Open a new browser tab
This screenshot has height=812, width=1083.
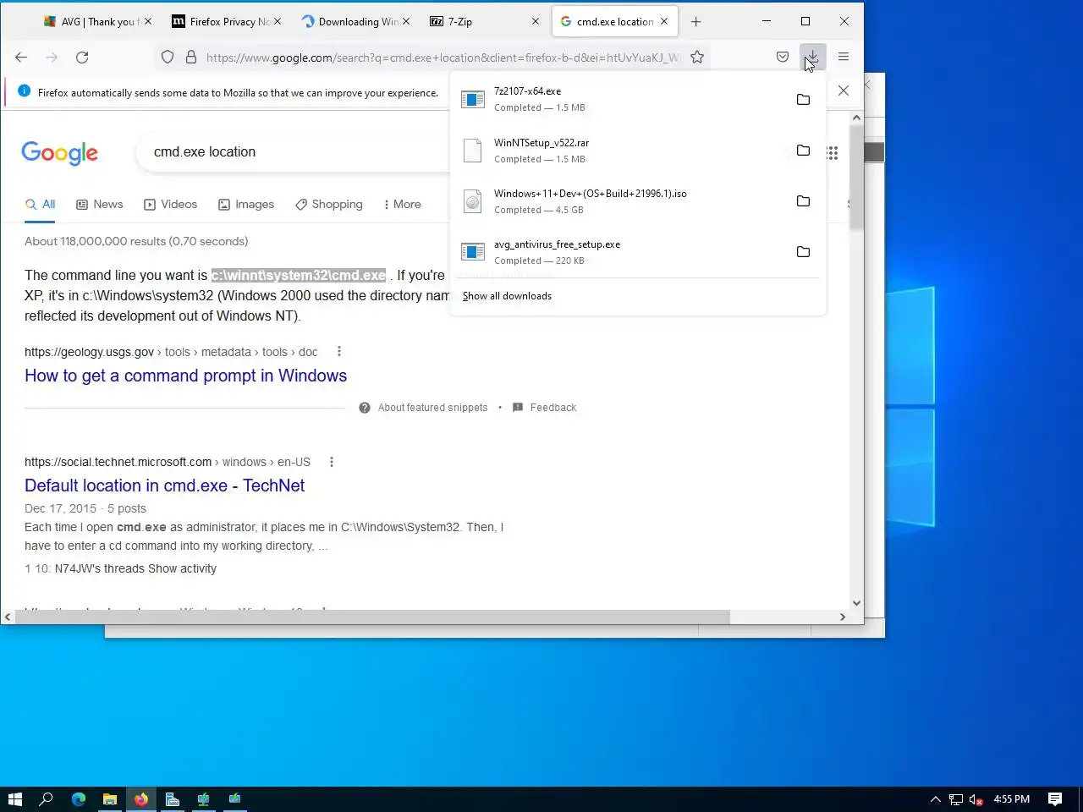point(695,21)
